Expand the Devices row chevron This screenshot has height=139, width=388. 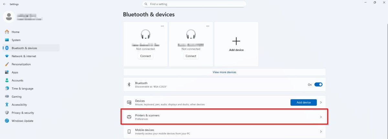point(321,103)
